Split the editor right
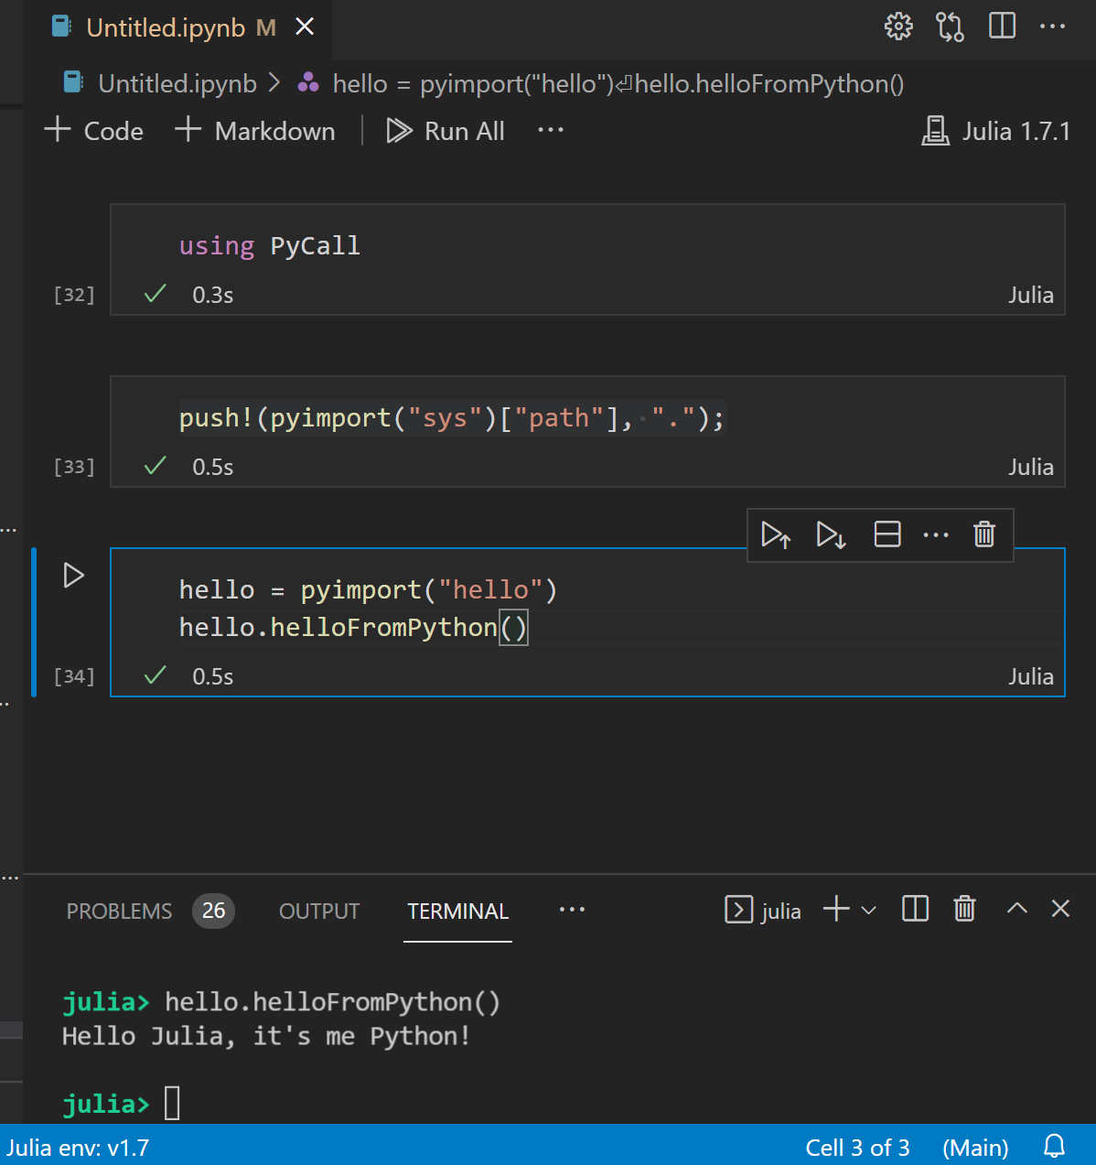Viewport: 1096px width, 1165px height. (x=1002, y=26)
